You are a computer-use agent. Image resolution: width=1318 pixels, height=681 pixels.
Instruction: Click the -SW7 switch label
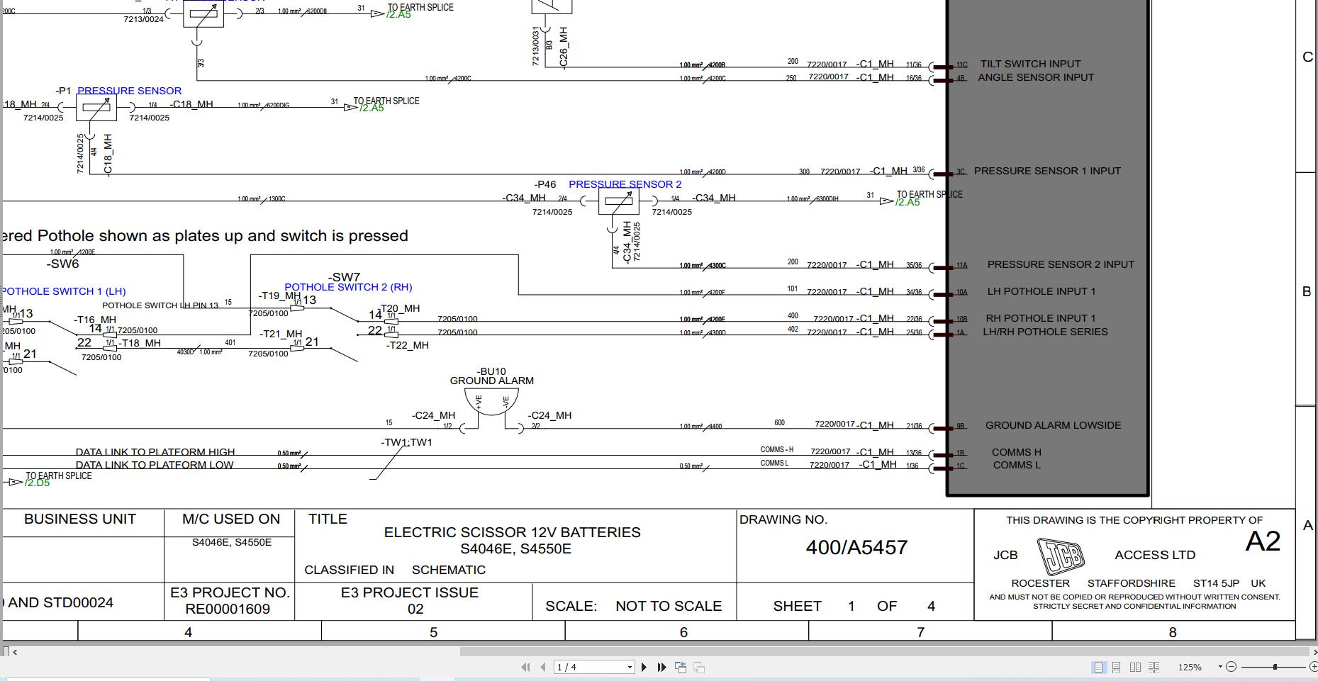[345, 277]
